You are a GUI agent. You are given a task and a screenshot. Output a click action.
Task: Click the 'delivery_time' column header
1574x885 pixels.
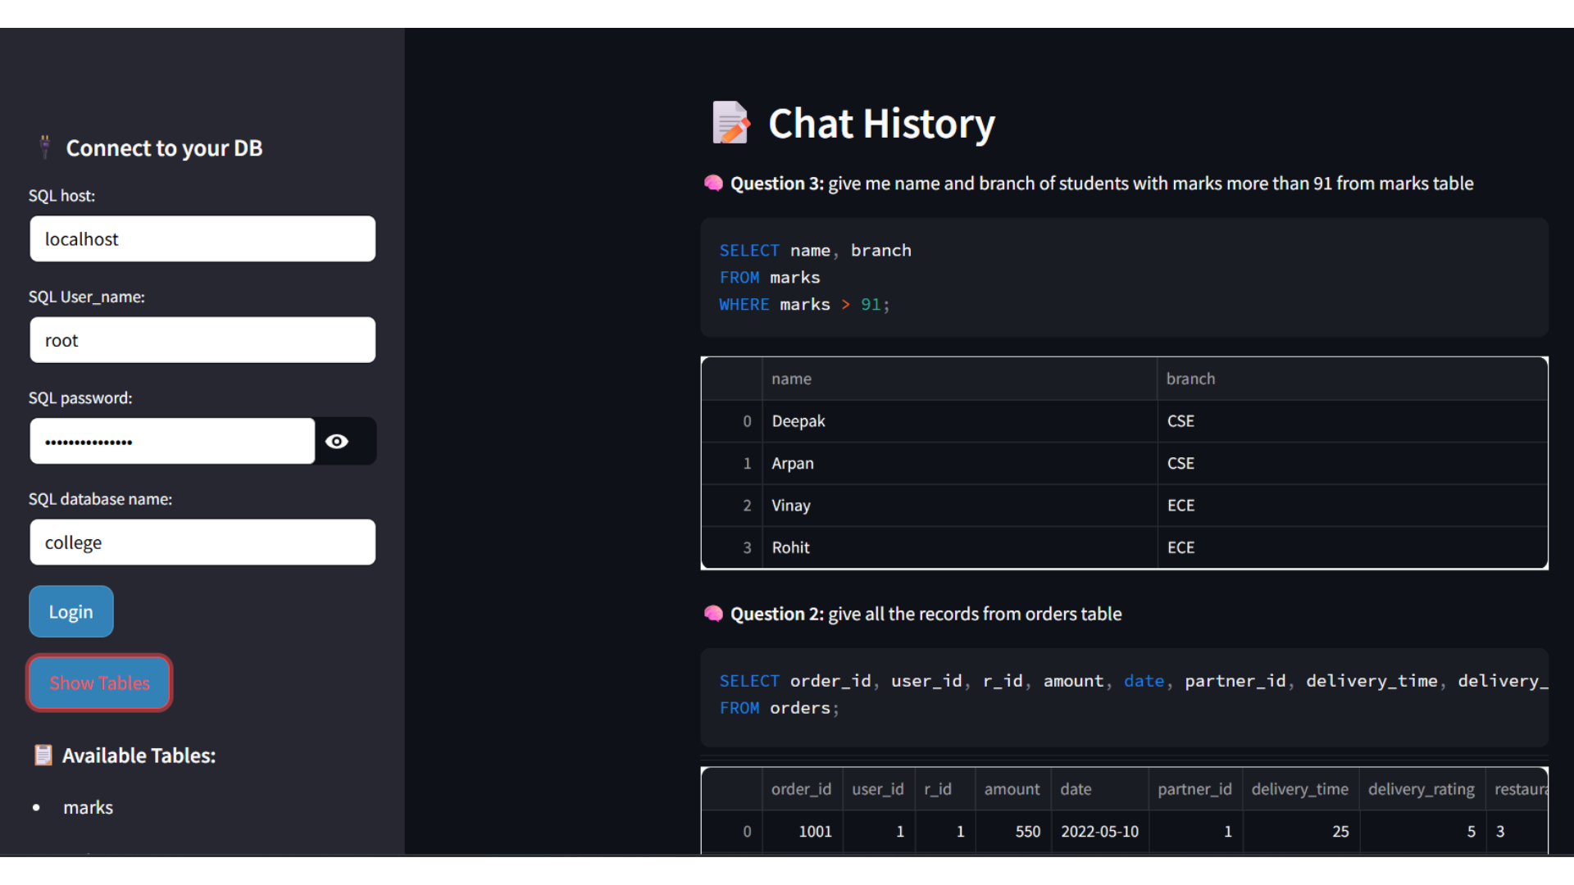(x=1300, y=789)
